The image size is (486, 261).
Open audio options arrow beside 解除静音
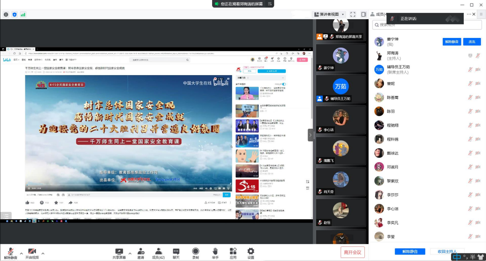(x=21, y=253)
